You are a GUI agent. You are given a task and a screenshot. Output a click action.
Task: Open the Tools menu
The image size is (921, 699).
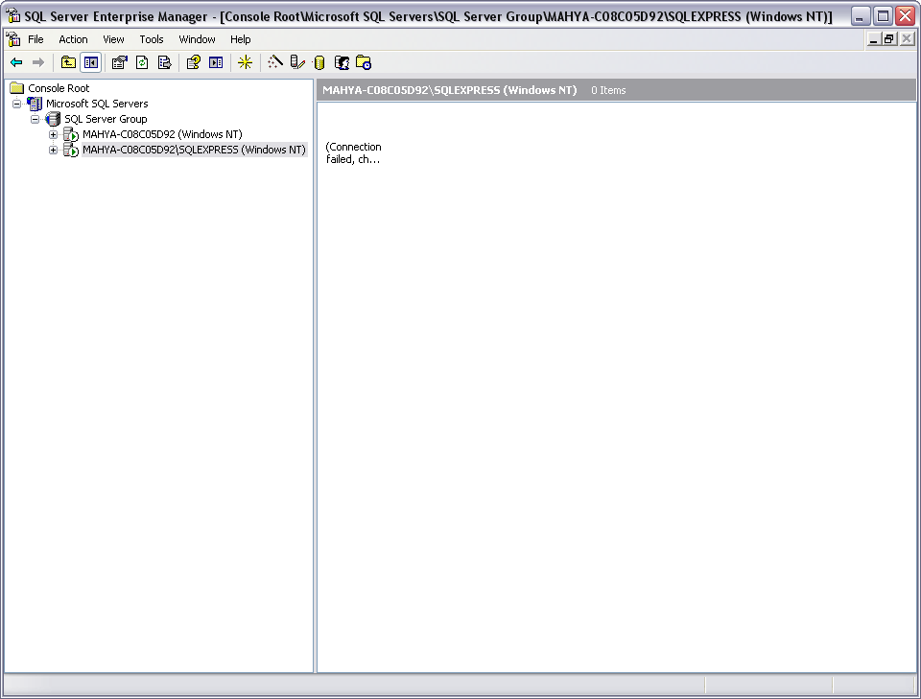click(151, 39)
